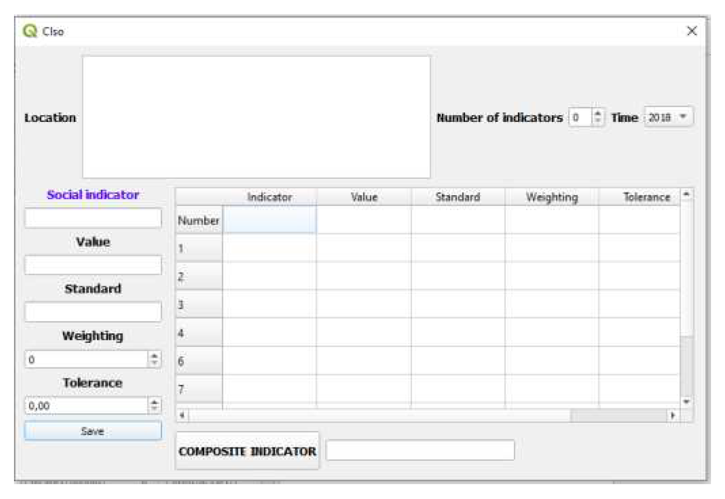
Task: Select the Indicator column header
Action: tap(270, 197)
